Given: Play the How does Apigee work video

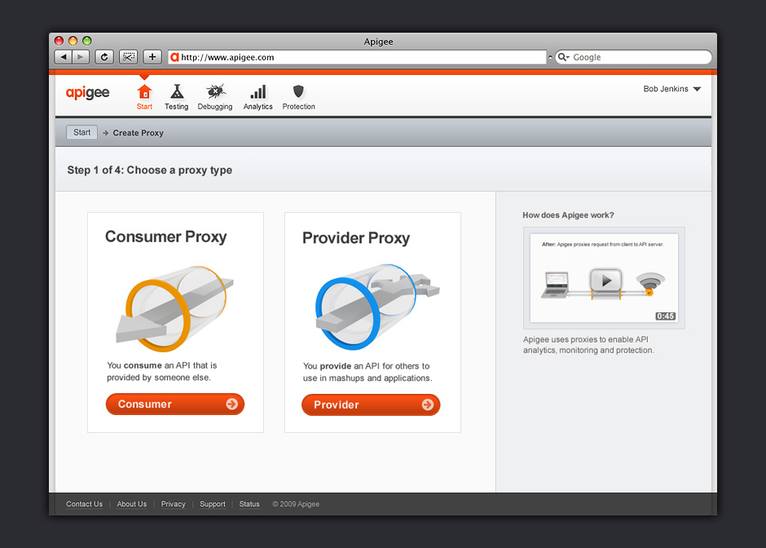Looking at the screenshot, I should (x=605, y=280).
